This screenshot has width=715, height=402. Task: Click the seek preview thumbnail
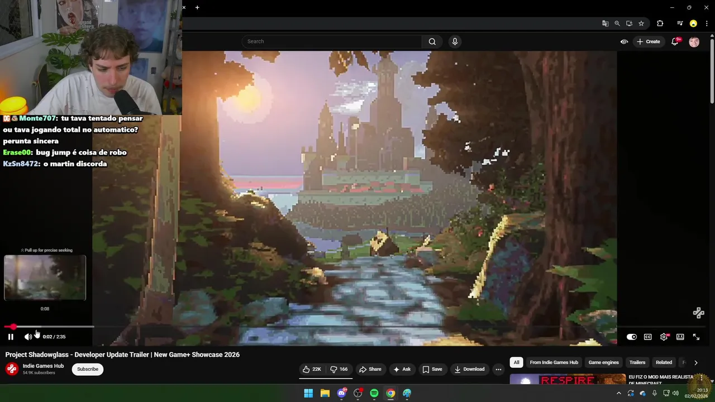[x=45, y=277]
